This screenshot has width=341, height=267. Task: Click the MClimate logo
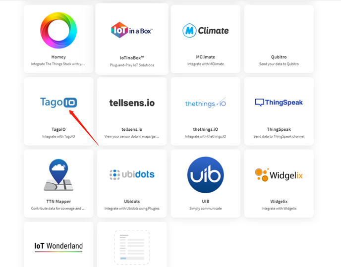point(206,30)
